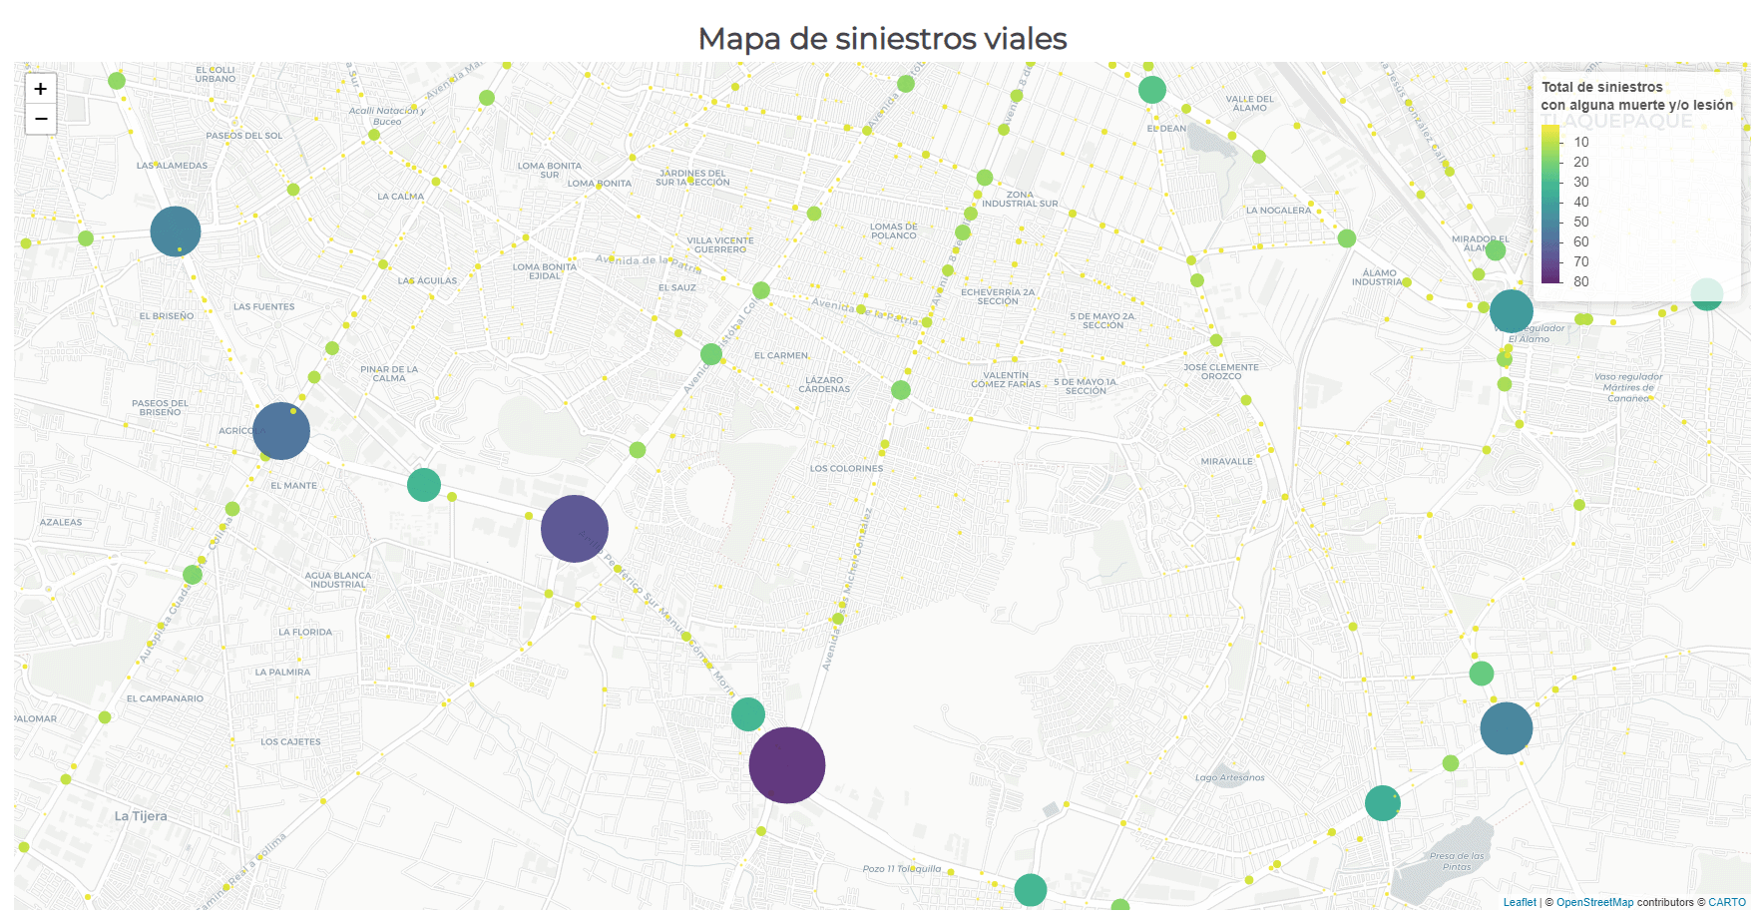Select the purple circle near Agua Blanca Industrial
1759x915 pixels.
pos(575,529)
